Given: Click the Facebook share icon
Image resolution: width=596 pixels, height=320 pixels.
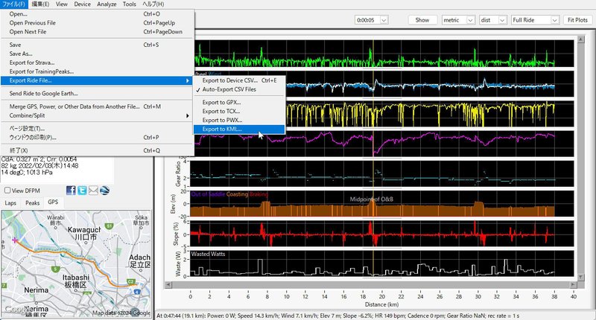Looking at the screenshot, I should tap(71, 191).
